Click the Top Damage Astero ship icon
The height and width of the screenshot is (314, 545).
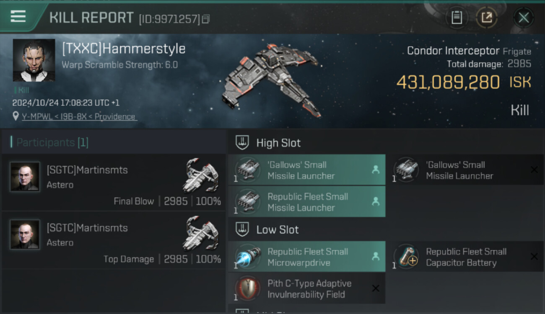click(201, 234)
